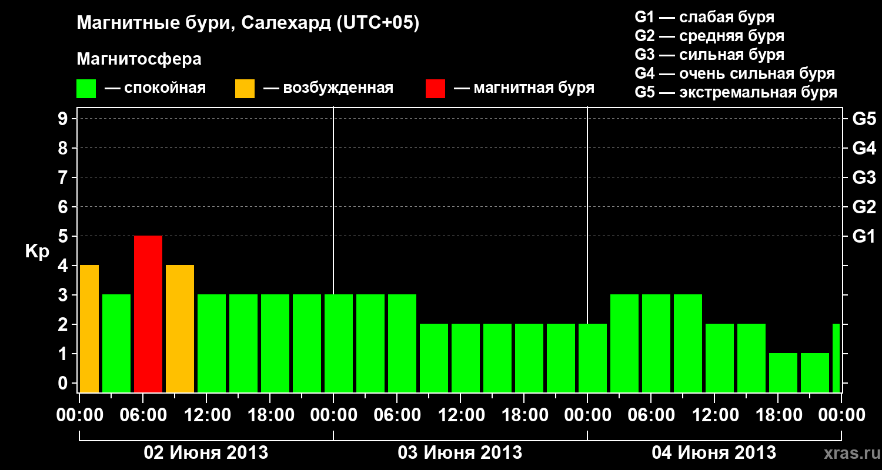This screenshot has height=470, width=882.
Task: Click the G1 axis label beside the Kp 5 gridline
Action: [x=864, y=236]
